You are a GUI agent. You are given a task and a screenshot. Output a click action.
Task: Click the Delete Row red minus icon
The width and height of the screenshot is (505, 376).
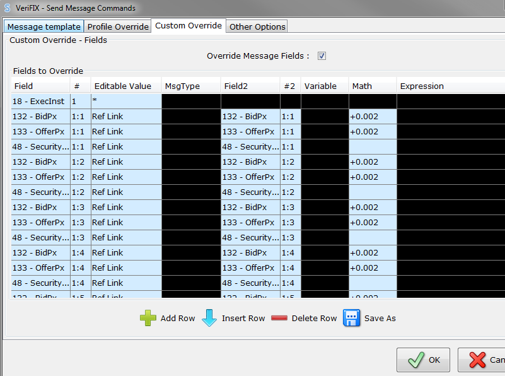pyautogui.click(x=279, y=318)
